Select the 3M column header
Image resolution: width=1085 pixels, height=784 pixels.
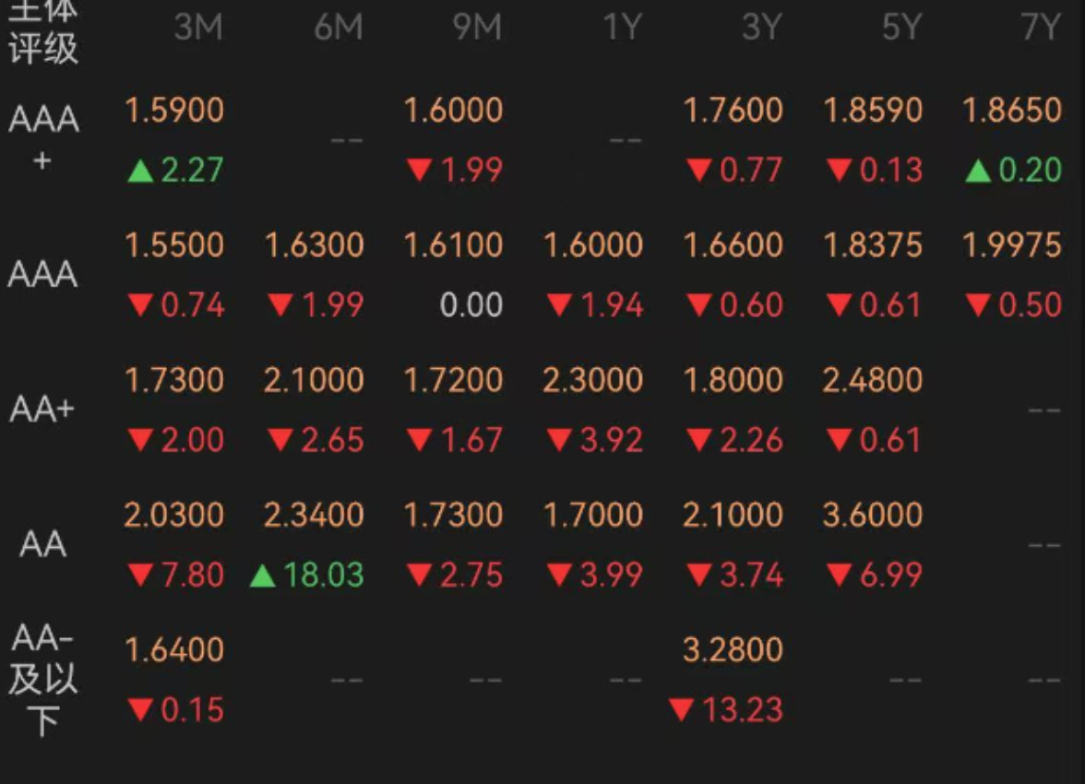click(198, 28)
